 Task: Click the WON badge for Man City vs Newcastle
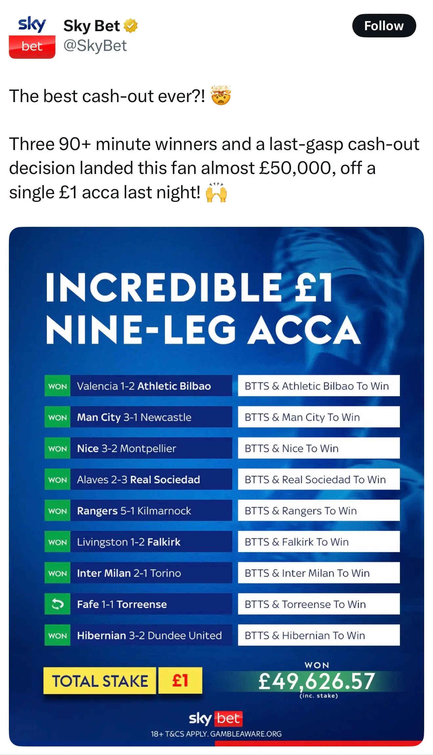(57, 417)
